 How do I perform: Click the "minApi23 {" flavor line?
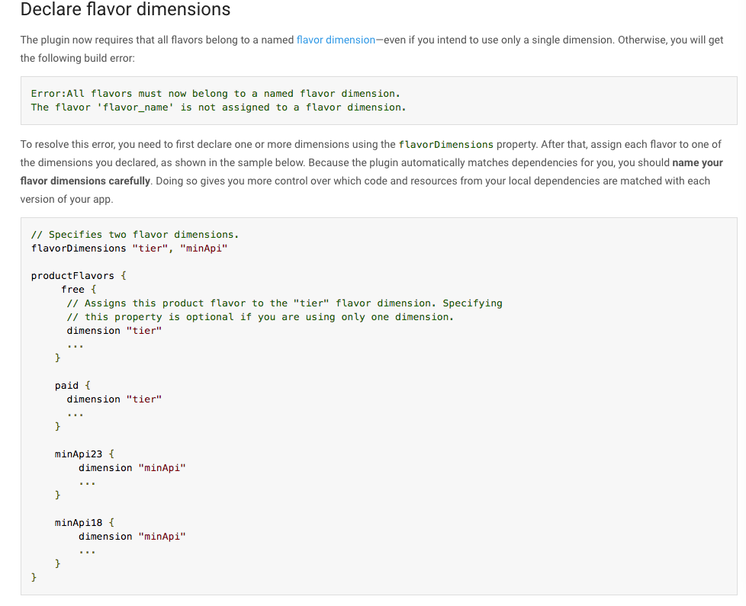[x=85, y=454]
